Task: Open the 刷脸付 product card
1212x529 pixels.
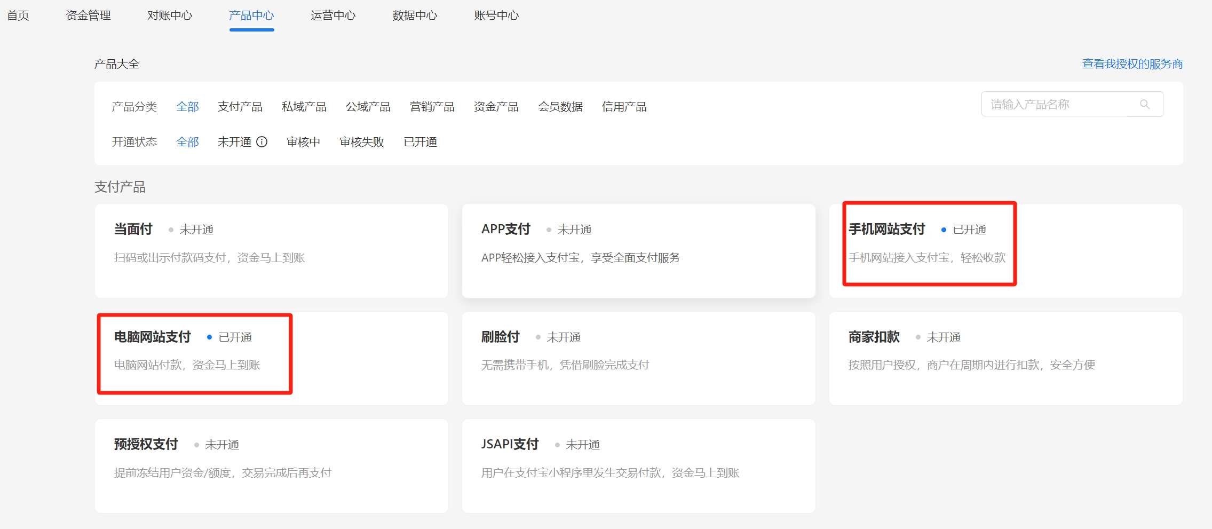Action: pos(638,358)
